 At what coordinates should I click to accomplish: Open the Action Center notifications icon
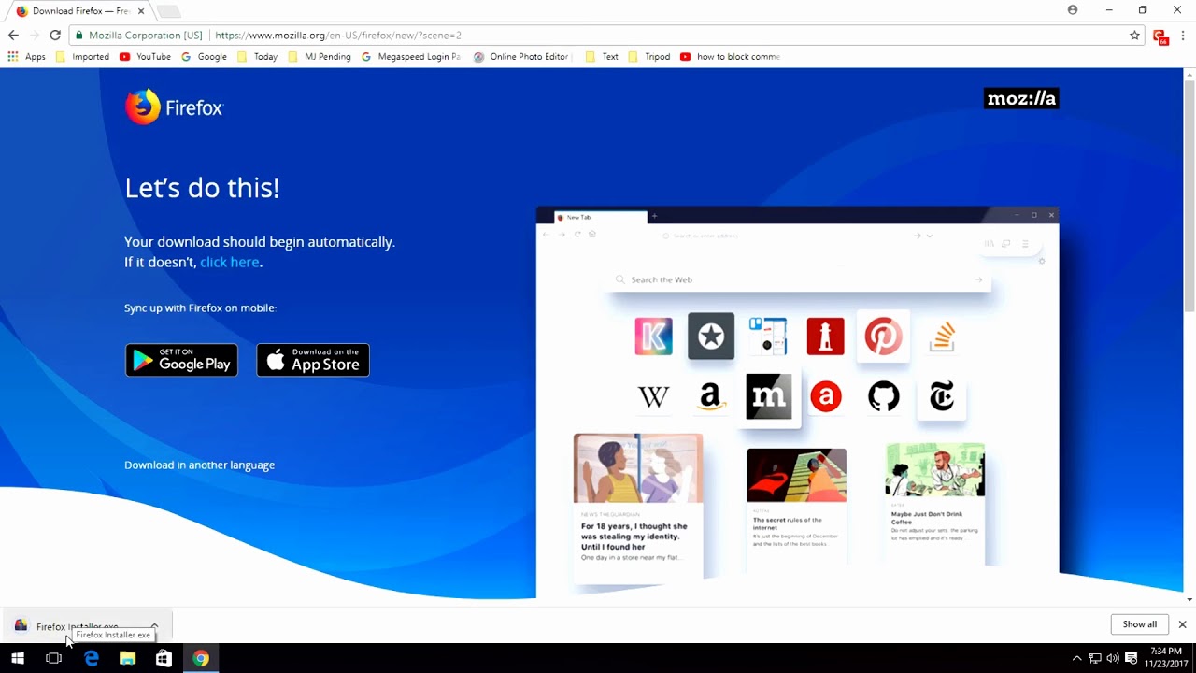click(1131, 659)
